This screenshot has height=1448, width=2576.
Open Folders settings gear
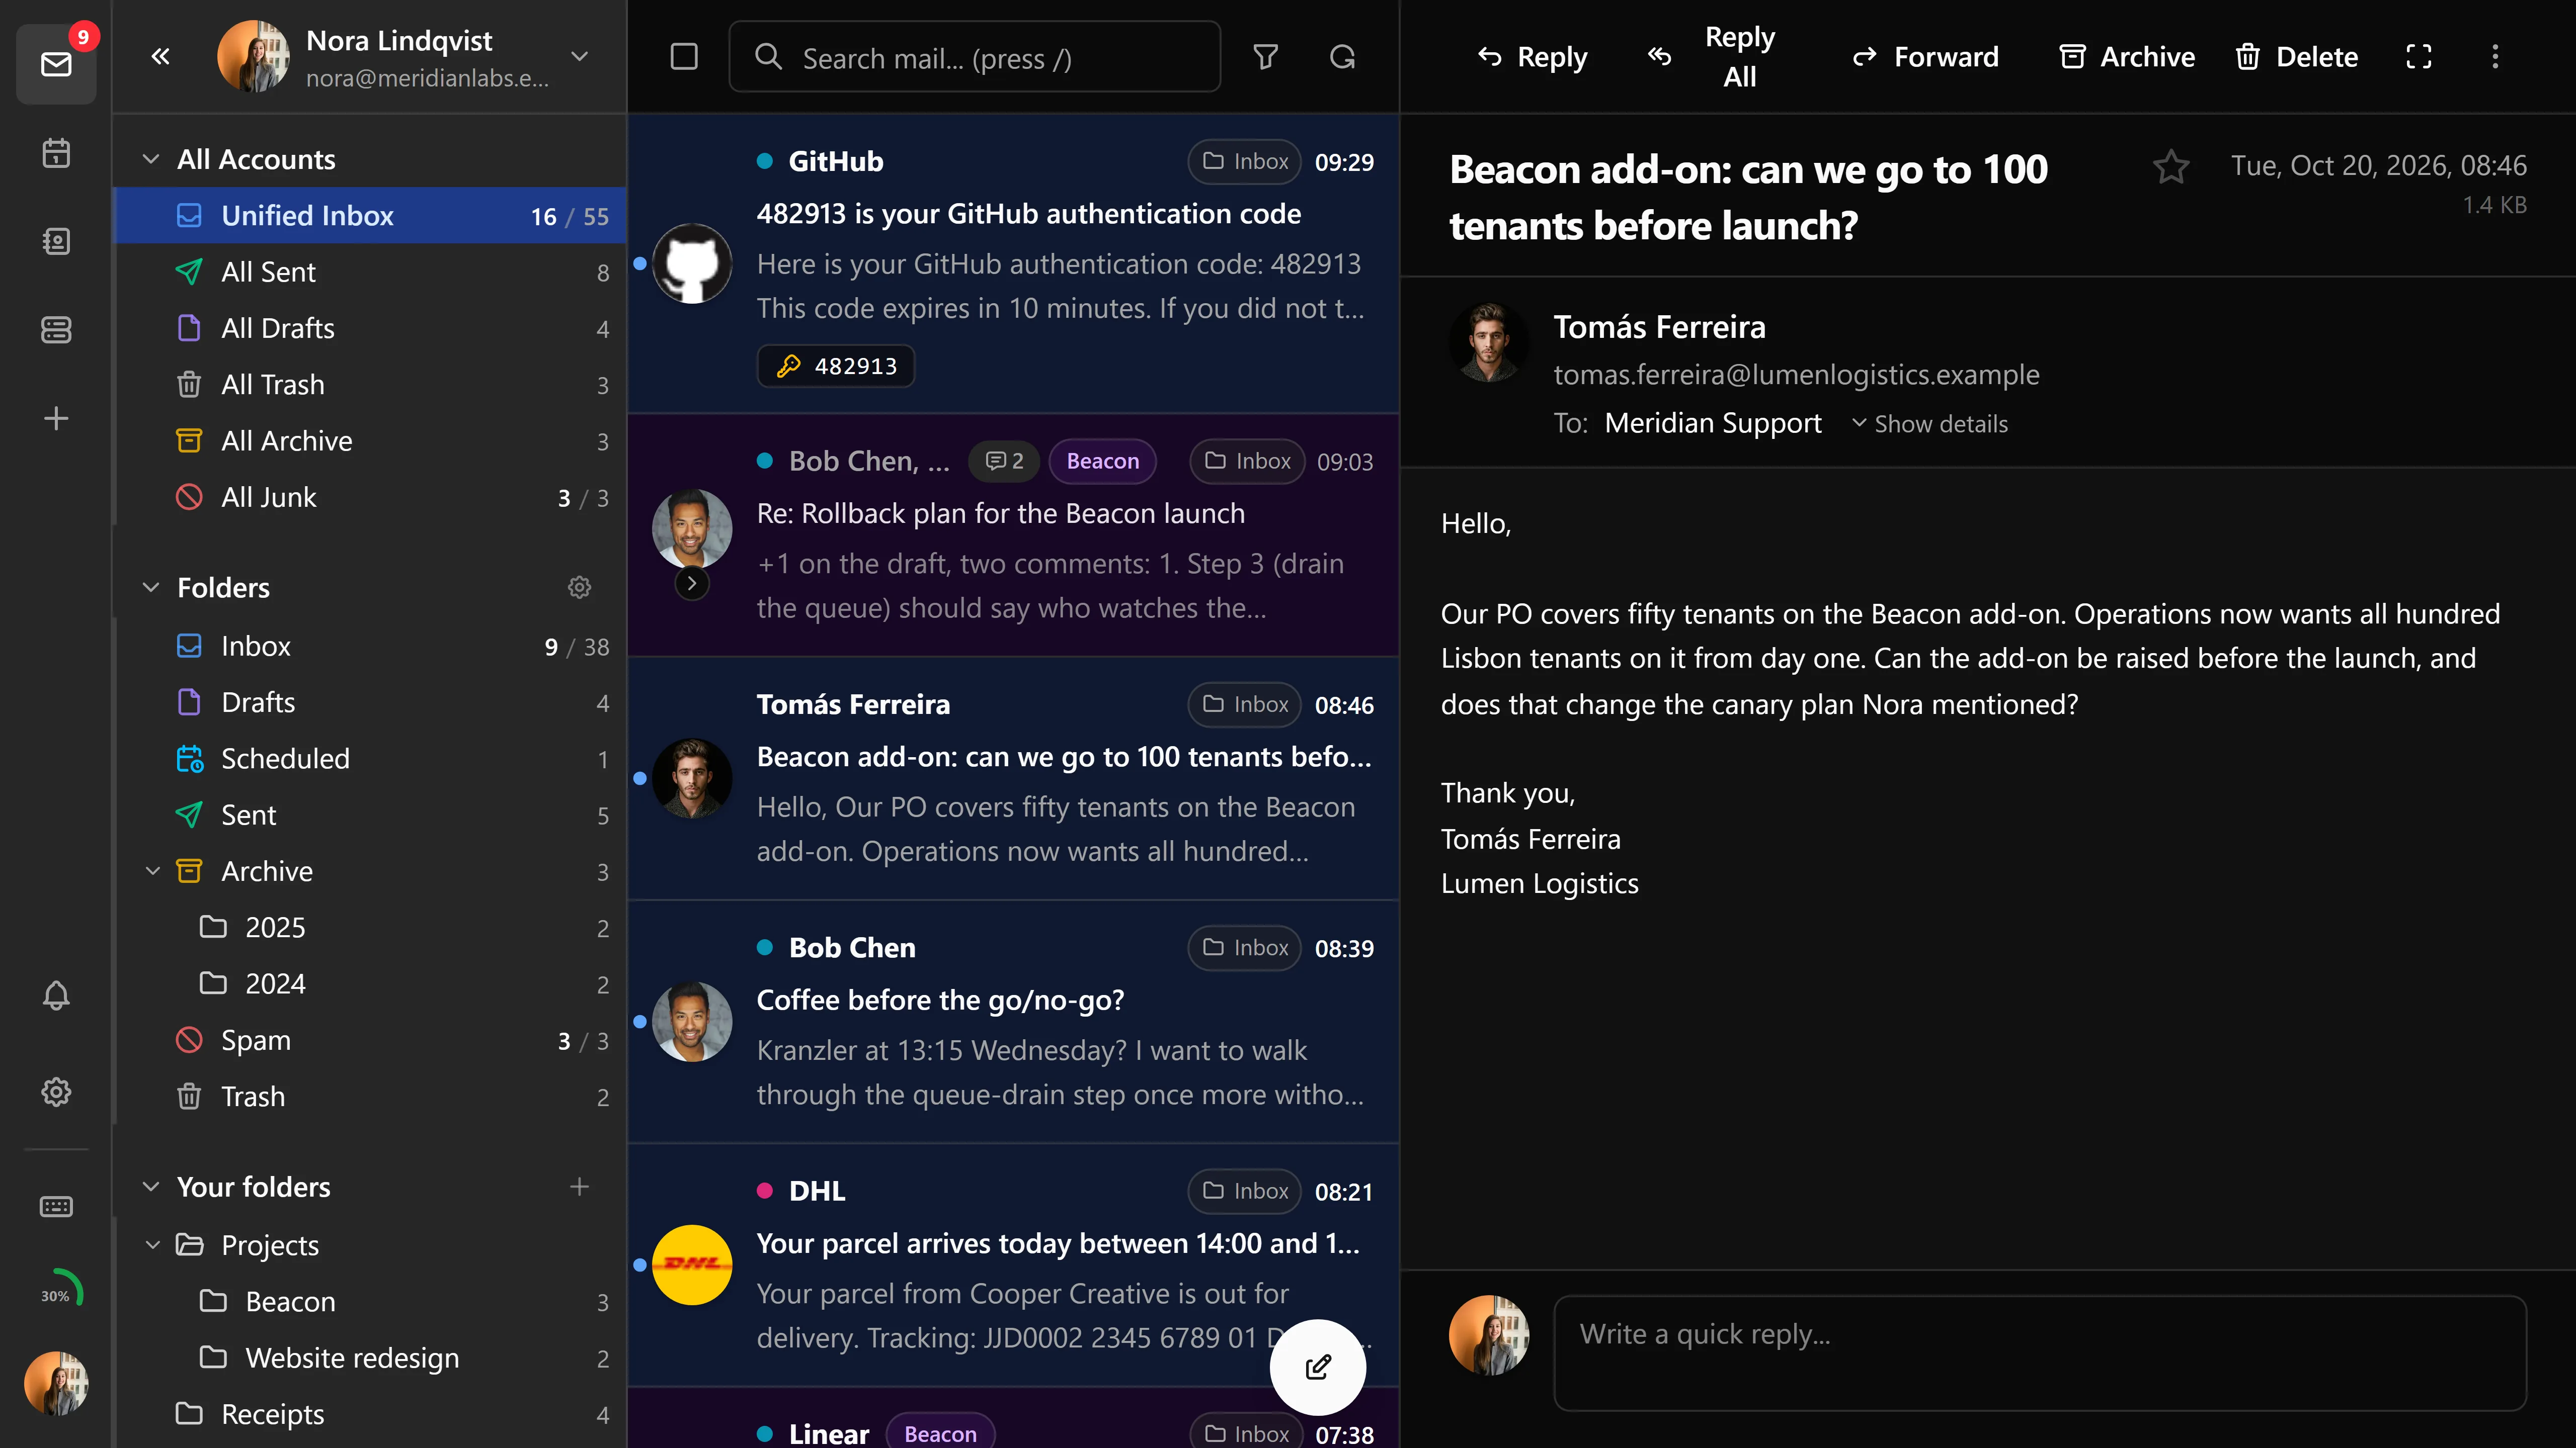pyautogui.click(x=579, y=588)
